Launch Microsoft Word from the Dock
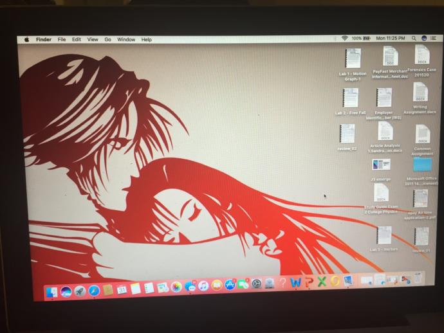This screenshot has height=333, width=444. pos(295,282)
